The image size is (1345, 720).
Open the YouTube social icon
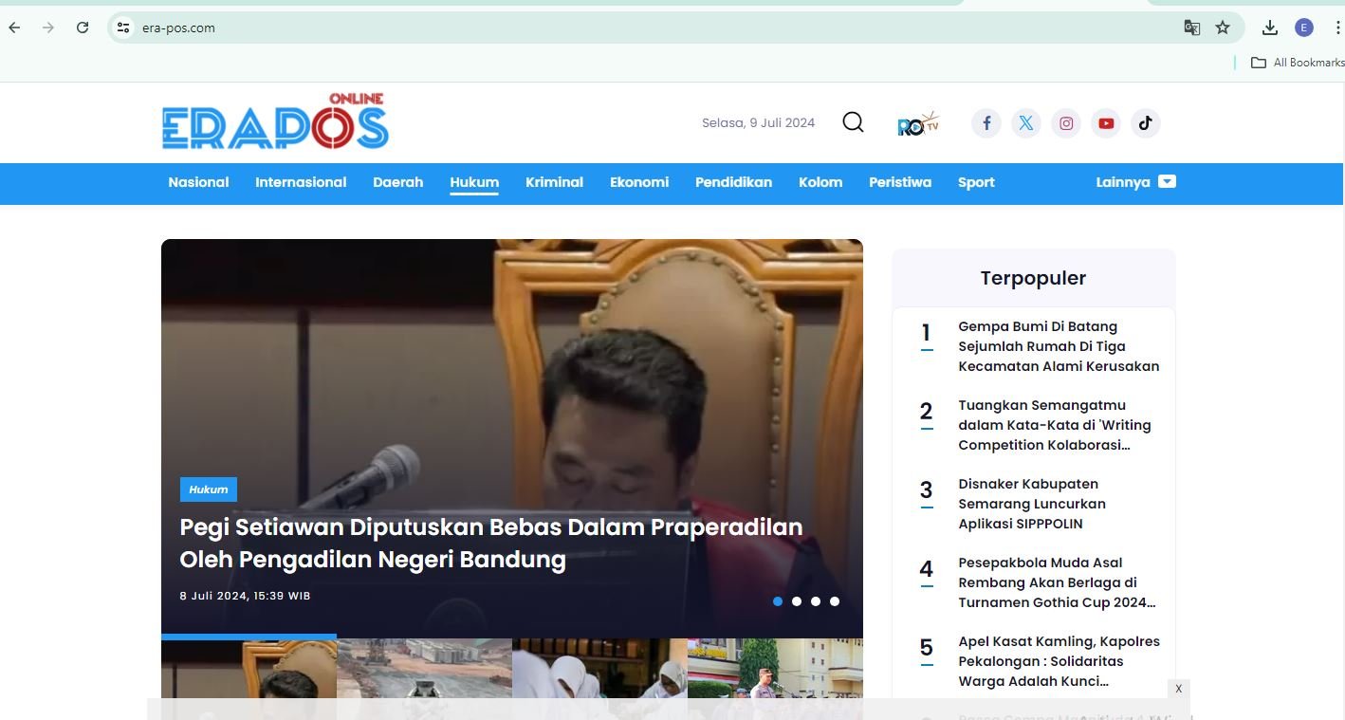(x=1106, y=123)
